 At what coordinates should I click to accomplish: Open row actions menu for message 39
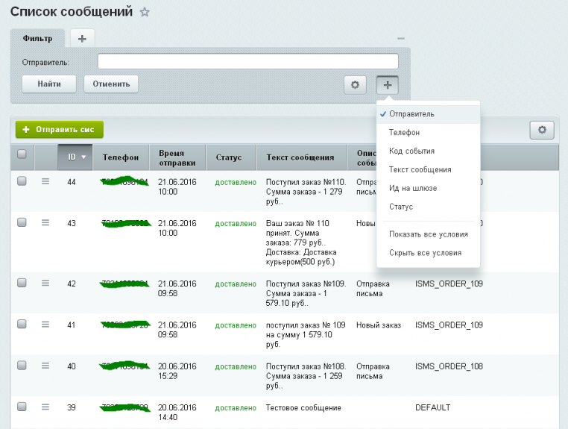45,407
